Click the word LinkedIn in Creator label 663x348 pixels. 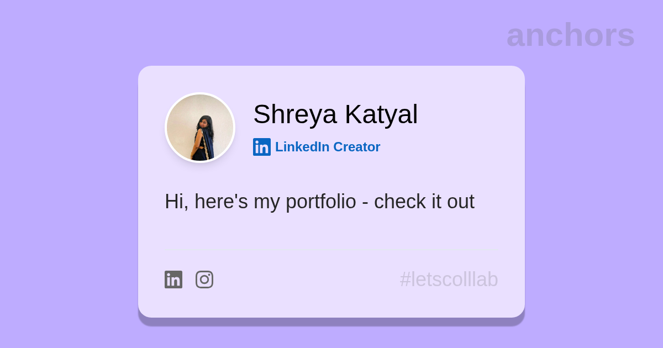[302, 147]
